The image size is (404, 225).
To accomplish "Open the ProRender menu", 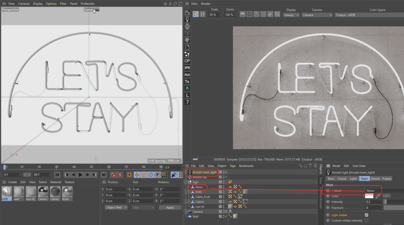I will tap(88, 3).
